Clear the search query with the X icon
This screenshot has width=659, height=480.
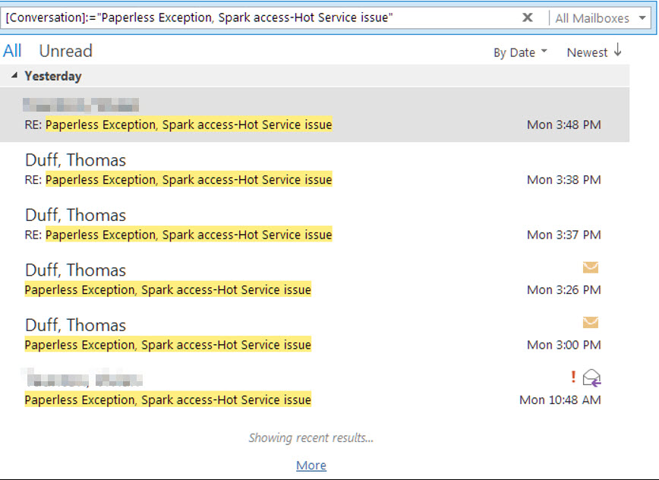[x=528, y=17]
